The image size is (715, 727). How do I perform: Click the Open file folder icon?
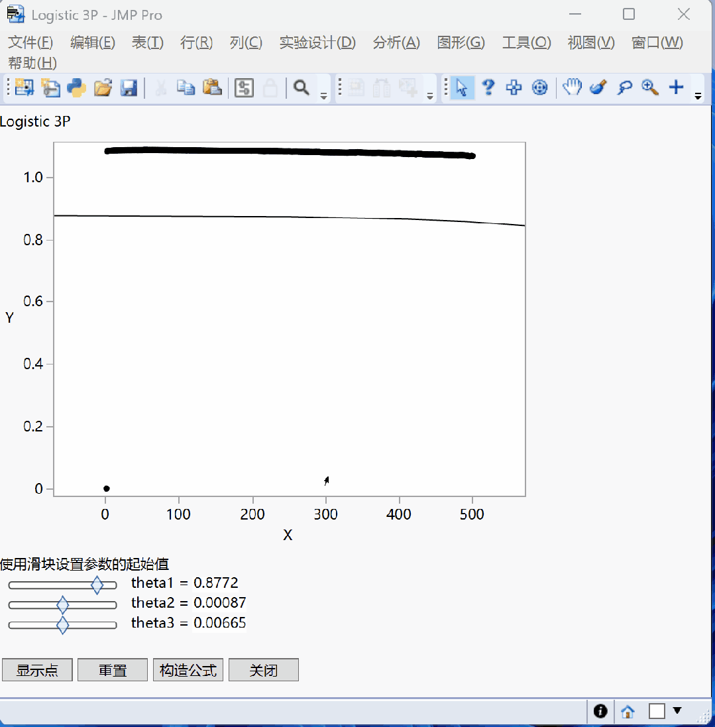[103, 87]
